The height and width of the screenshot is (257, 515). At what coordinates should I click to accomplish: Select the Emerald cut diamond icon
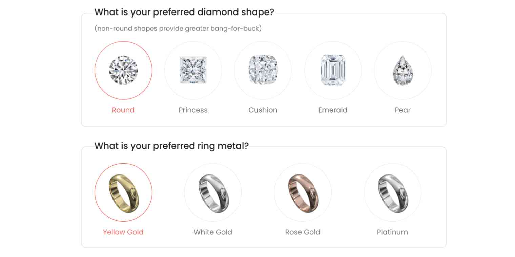(333, 70)
